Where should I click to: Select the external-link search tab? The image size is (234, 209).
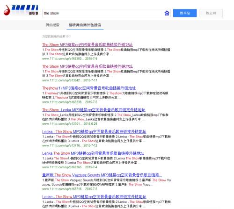click(x=85, y=25)
